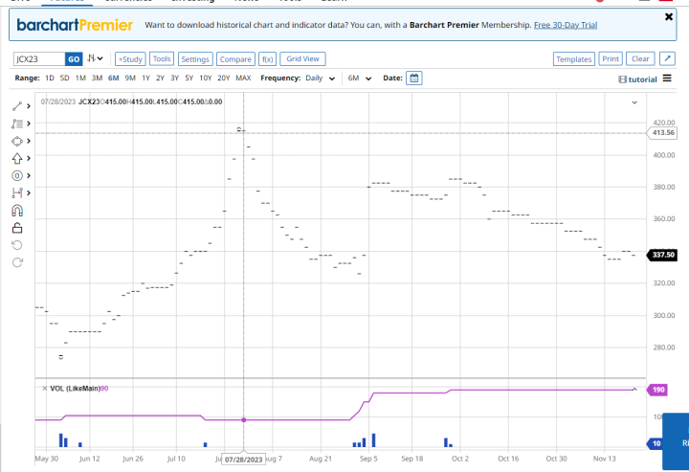Image resolution: width=689 pixels, height=472 pixels.
Task: Remove the VOL study with its X
Action: pyautogui.click(x=44, y=388)
